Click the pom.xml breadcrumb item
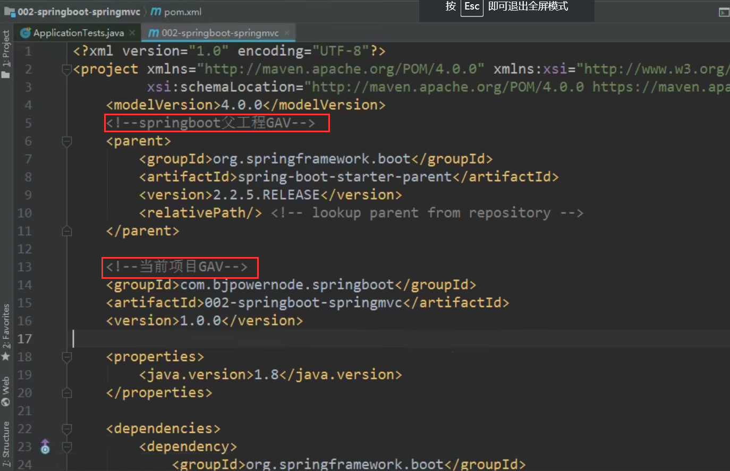 point(176,12)
